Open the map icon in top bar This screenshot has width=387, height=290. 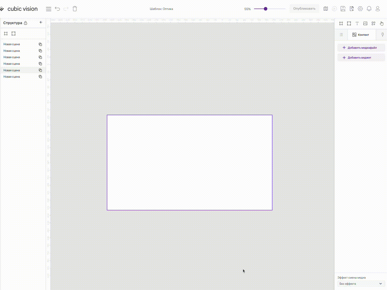coord(326,9)
